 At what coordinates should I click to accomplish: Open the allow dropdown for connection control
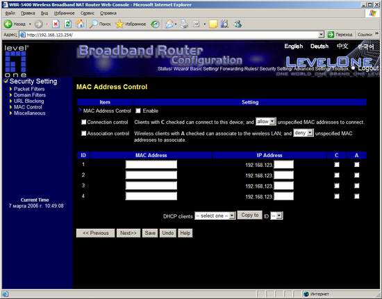click(x=265, y=122)
